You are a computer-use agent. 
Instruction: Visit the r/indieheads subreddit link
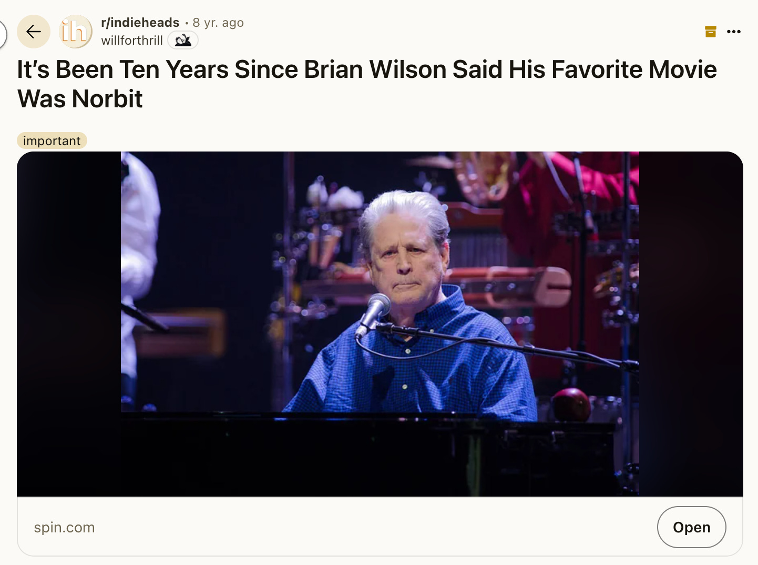[x=140, y=23]
